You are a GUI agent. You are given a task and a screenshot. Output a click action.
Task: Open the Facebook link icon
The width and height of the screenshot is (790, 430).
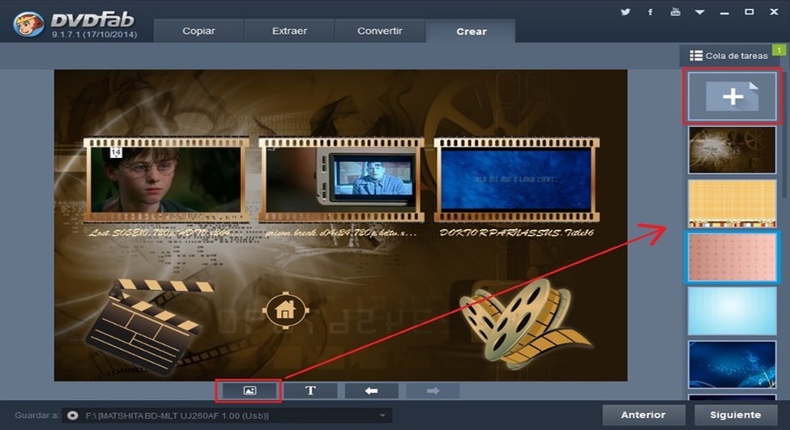651,11
